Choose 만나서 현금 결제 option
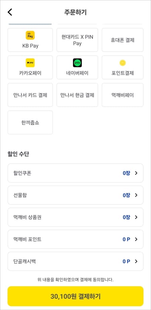 click(x=77, y=95)
